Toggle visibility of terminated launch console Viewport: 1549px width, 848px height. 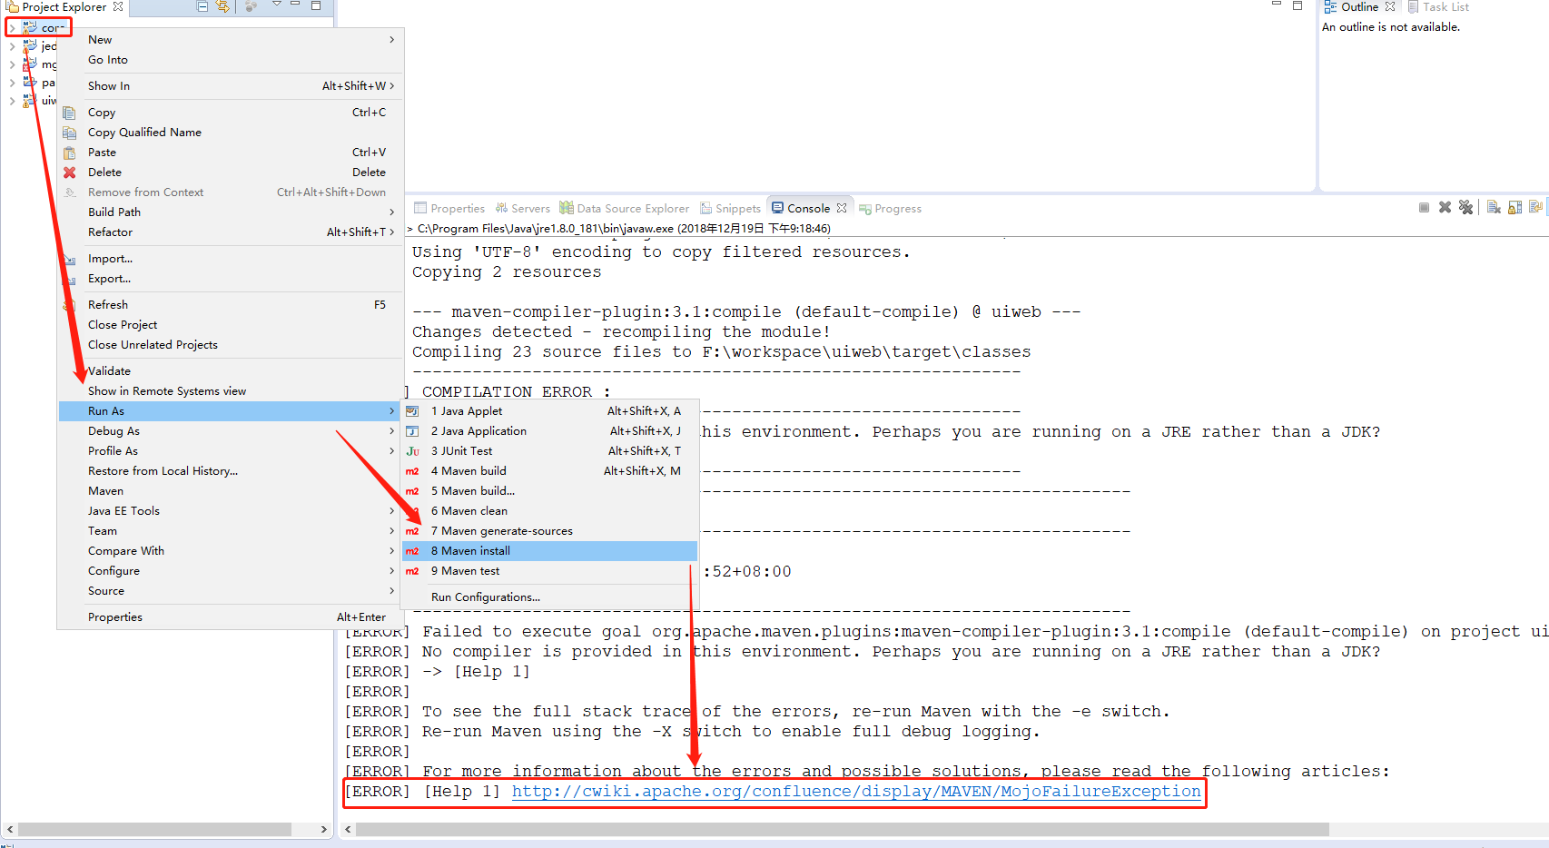(x=1445, y=207)
